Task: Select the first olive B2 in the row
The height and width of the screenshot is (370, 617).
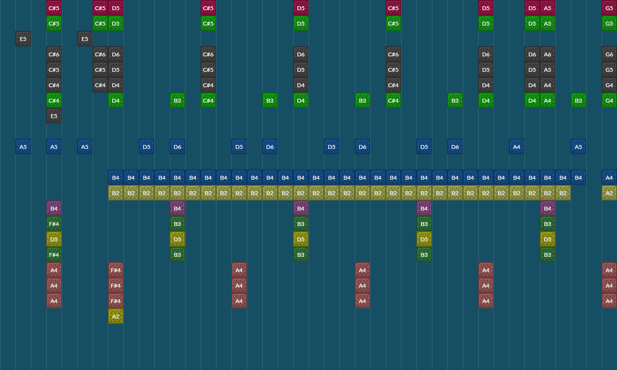Action: (116, 193)
